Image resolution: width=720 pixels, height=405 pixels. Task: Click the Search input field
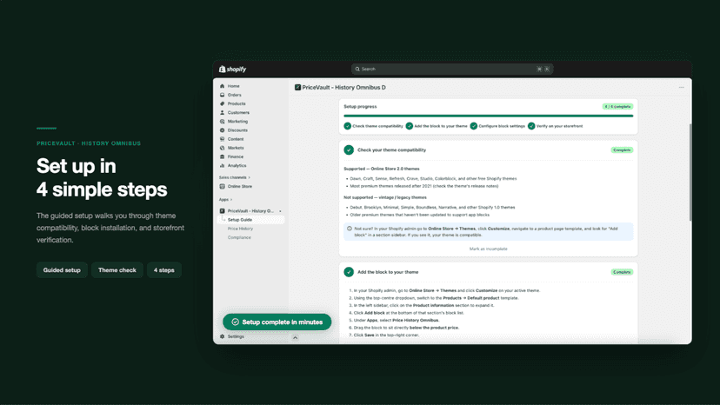(x=452, y=69)
